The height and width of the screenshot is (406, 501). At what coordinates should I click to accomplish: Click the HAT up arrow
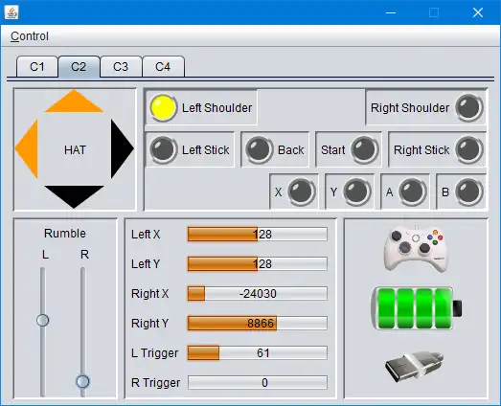click(74, 101)
